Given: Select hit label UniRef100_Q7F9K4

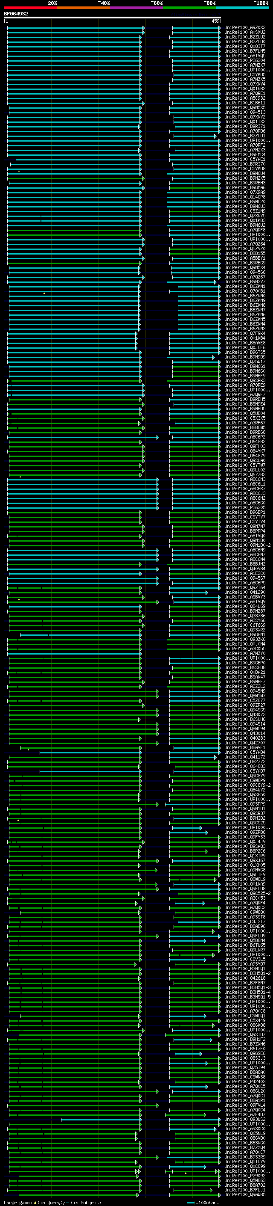Looking at the screenshot, I should coord(245,333).
